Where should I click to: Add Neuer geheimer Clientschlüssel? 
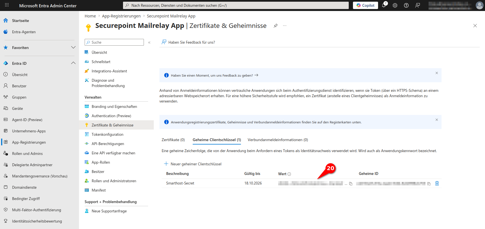pos(193,164)
